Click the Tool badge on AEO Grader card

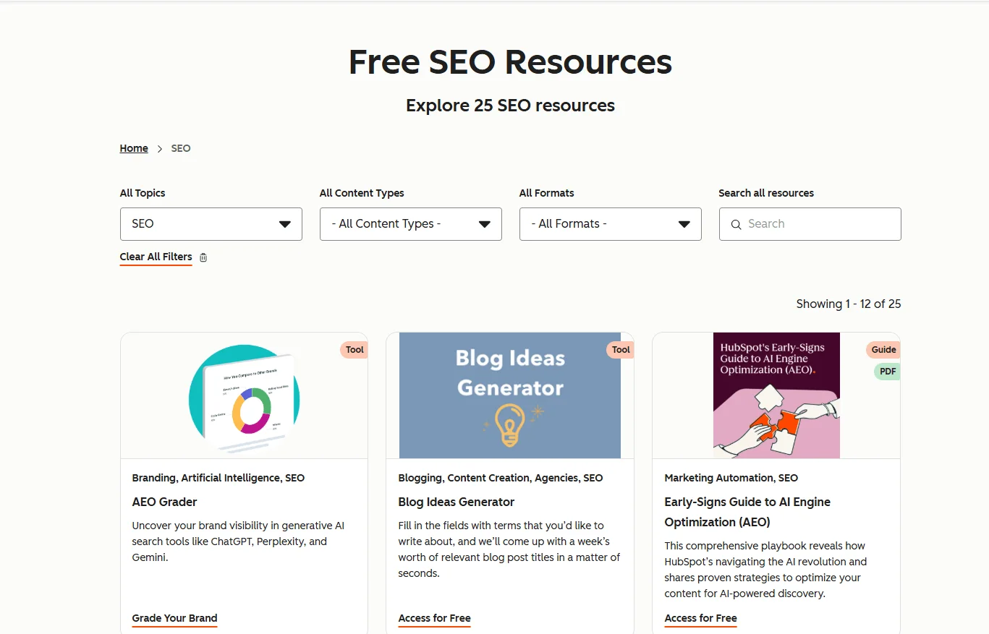click(x=354, y=349)
